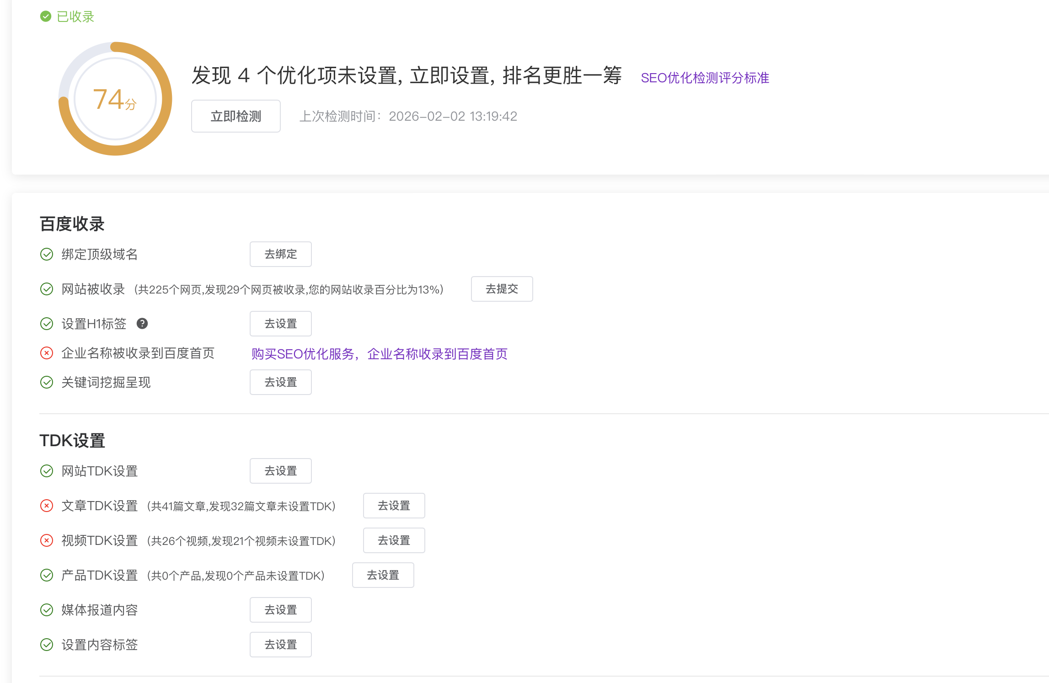Viewport: 1049px width, 683px height.
Task: Click red cross icon beside 企业名称被收录到百度首页
Action: point(47,353)
